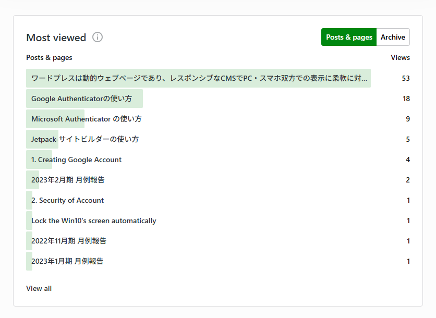
Task: Select the green Posts & pages toggle button
Action: [x=349, y=37]
